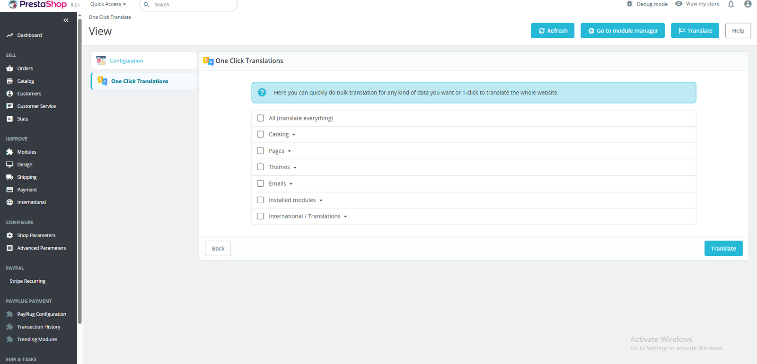Image resolution: width=757 pixels, height=364 pixels.
Task: Expand the Themes dropdown arrow
Action: tap(295, 168)
